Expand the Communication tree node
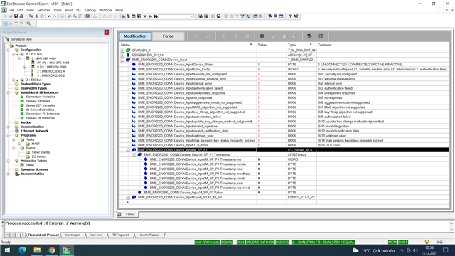Image resolution: width=455 pixels, height=256 pixels. coord(9,127)
